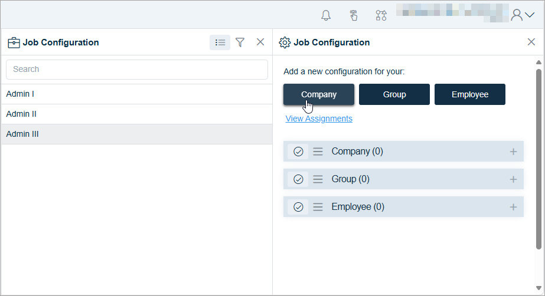Expand the Employee (0) section with plus
Viewport: 545px width, 296px height.
pos(513,207)
